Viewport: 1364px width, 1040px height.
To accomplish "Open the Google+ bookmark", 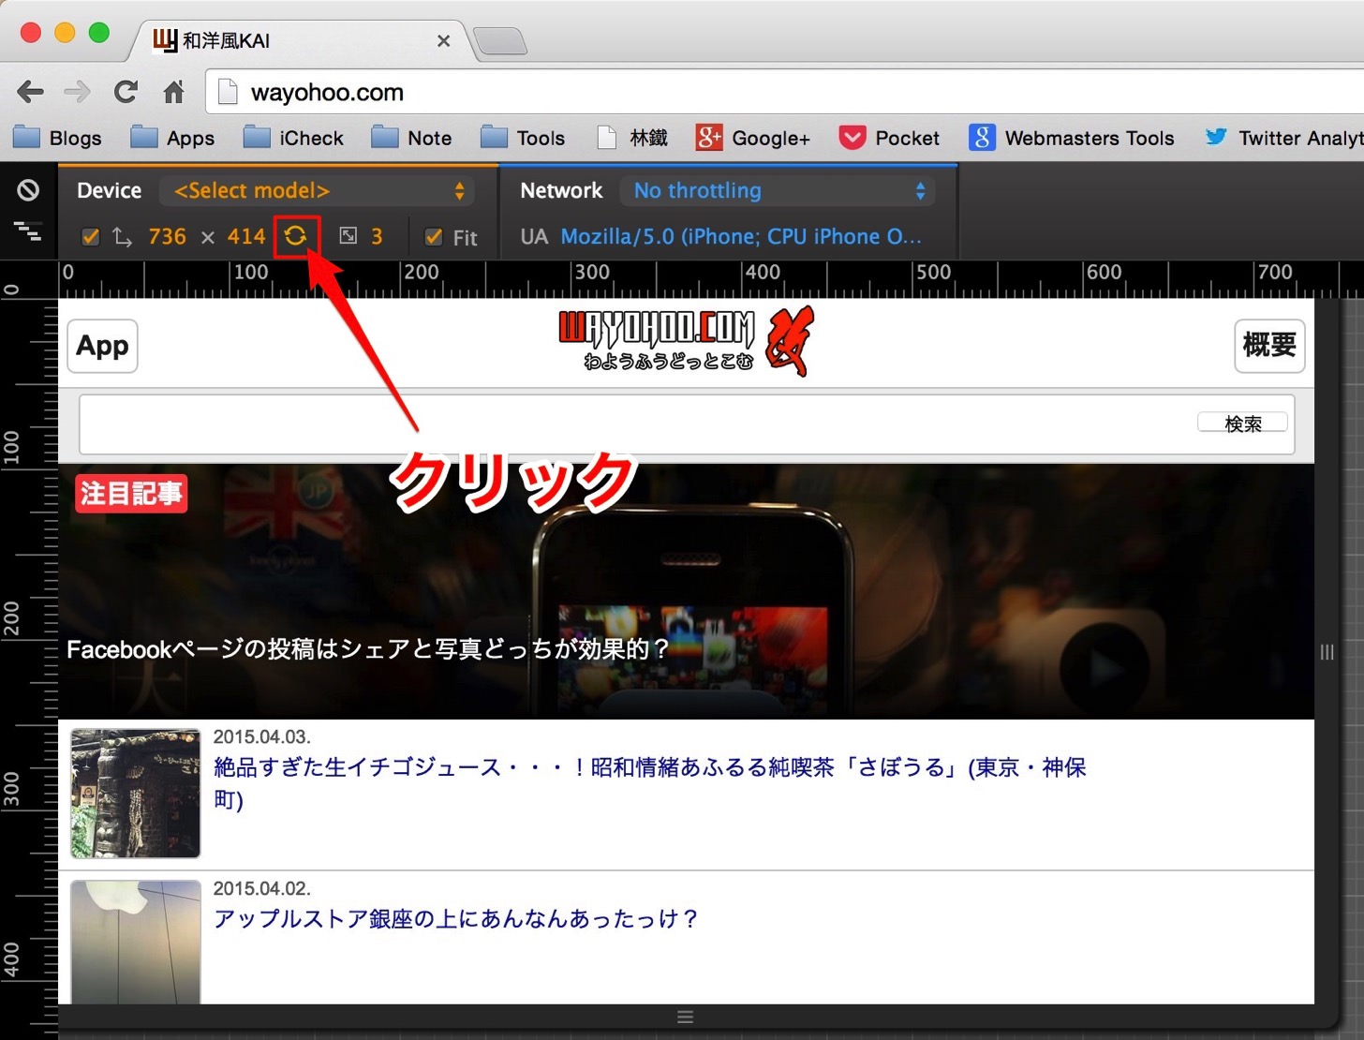I will click(752, 138).
